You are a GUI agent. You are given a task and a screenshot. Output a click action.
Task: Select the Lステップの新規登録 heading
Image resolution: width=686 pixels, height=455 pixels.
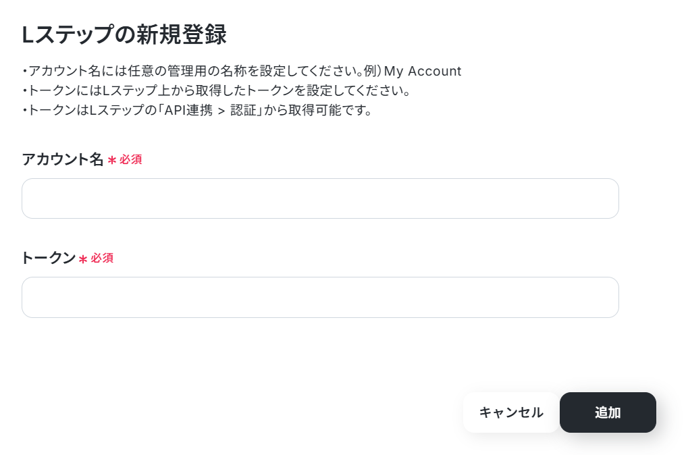[124, 34]
